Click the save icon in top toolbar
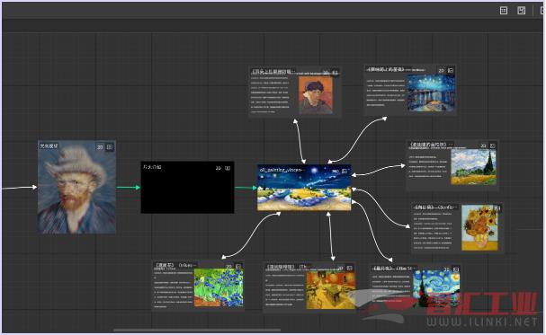Screen dimensions: 546x335 pos(522,11)
